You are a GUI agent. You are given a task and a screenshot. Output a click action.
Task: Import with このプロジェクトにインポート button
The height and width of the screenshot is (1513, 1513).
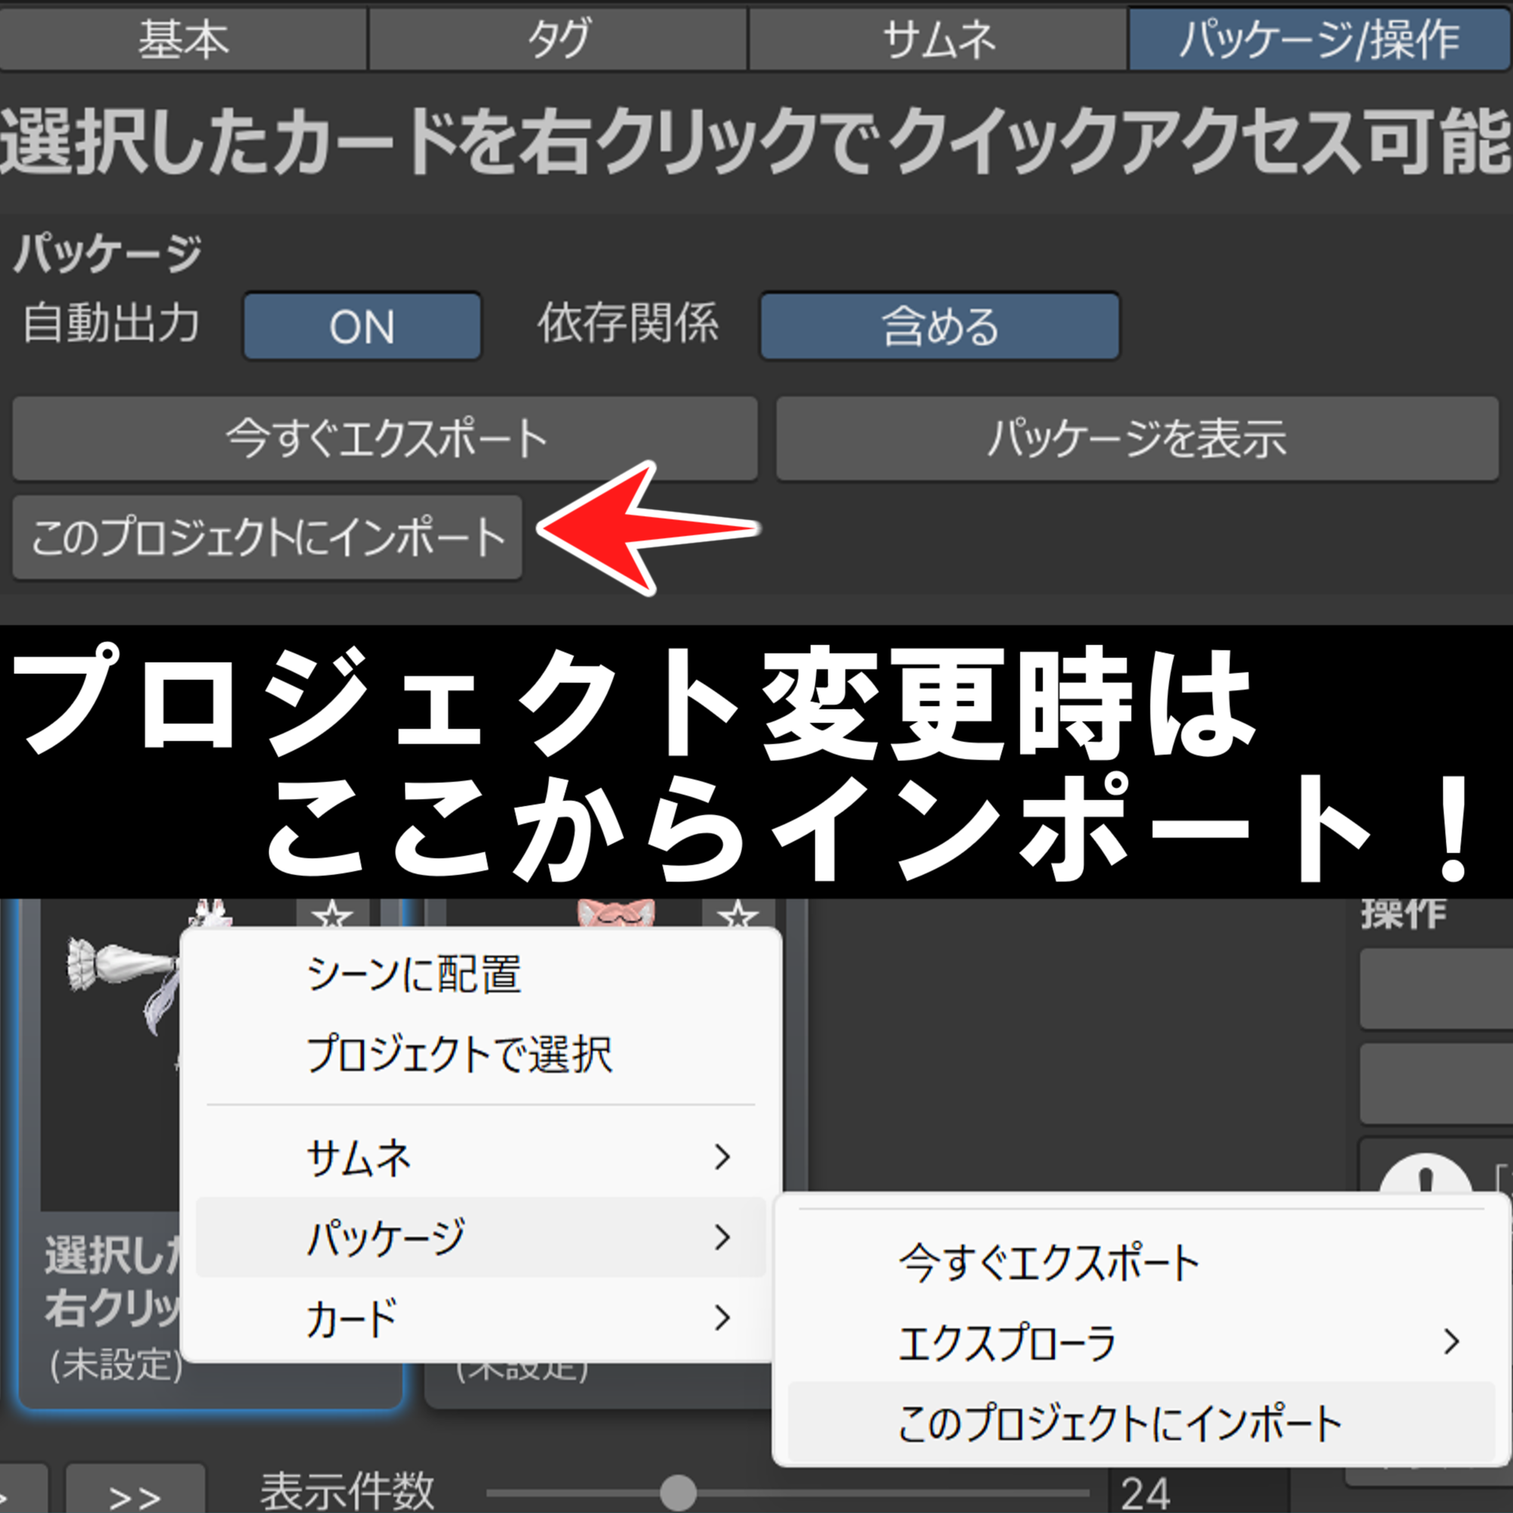266,536
